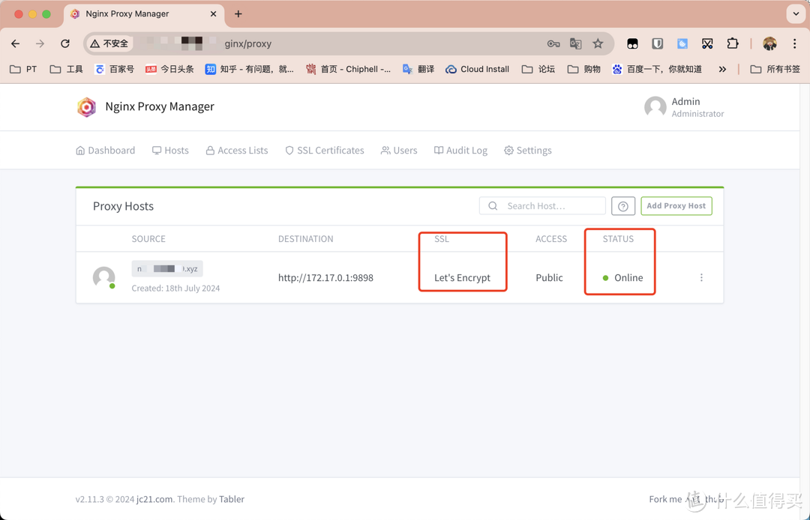Click the translate icon in the address bar

click(x=575, y=43)
